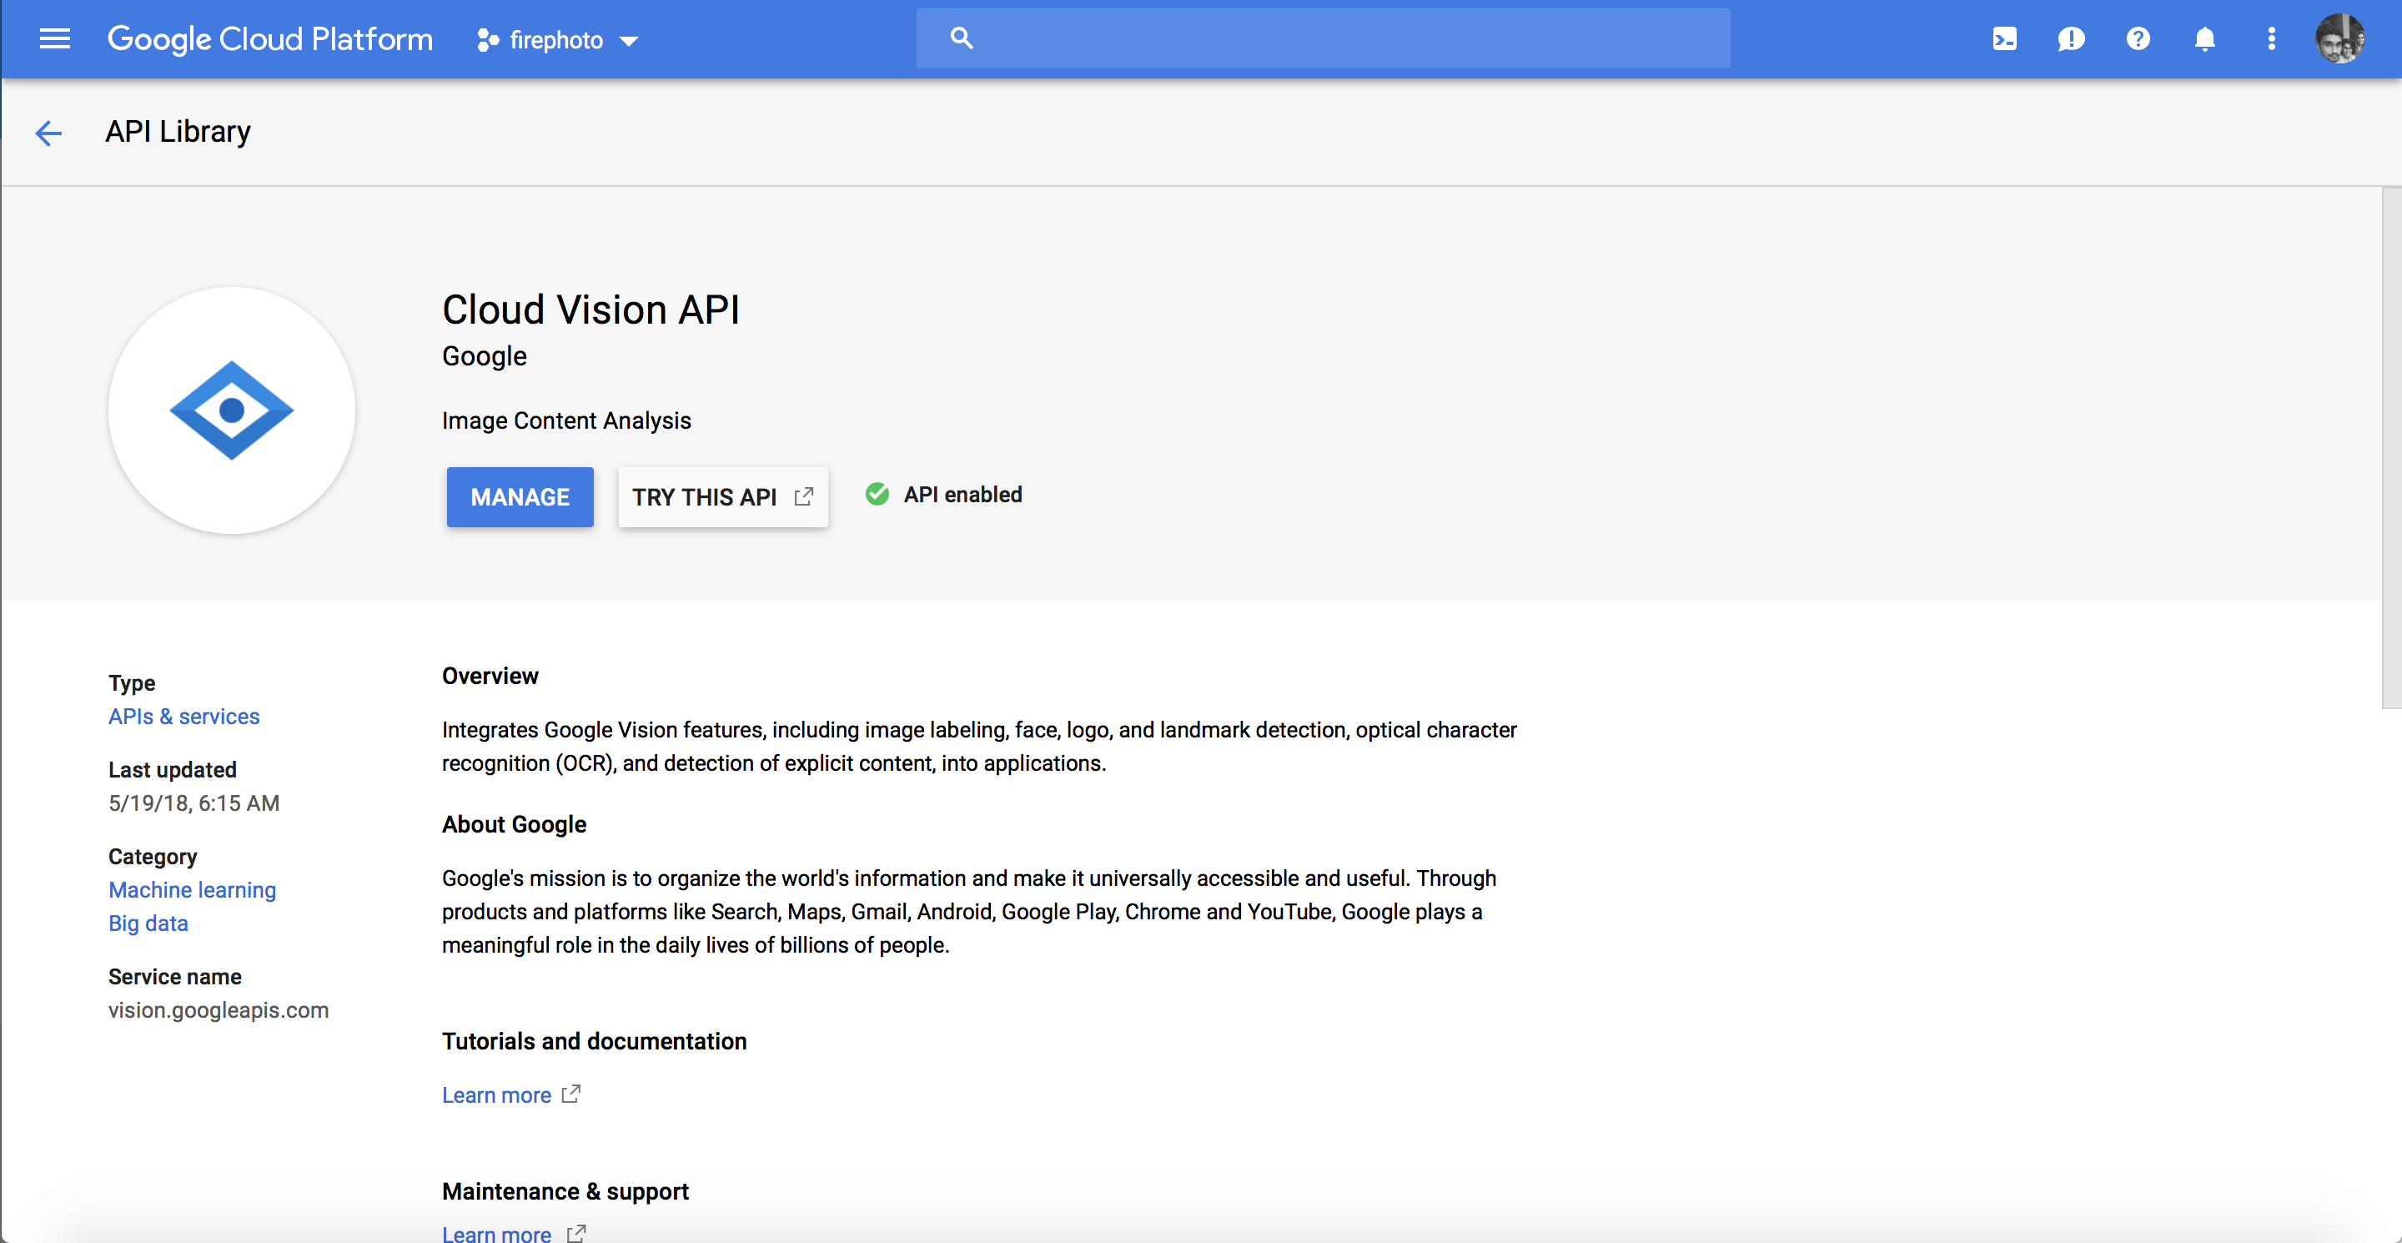Open the more options three-dot icon
The width and height of the screenshot is (2402, 1243).
click(2271, 39)
